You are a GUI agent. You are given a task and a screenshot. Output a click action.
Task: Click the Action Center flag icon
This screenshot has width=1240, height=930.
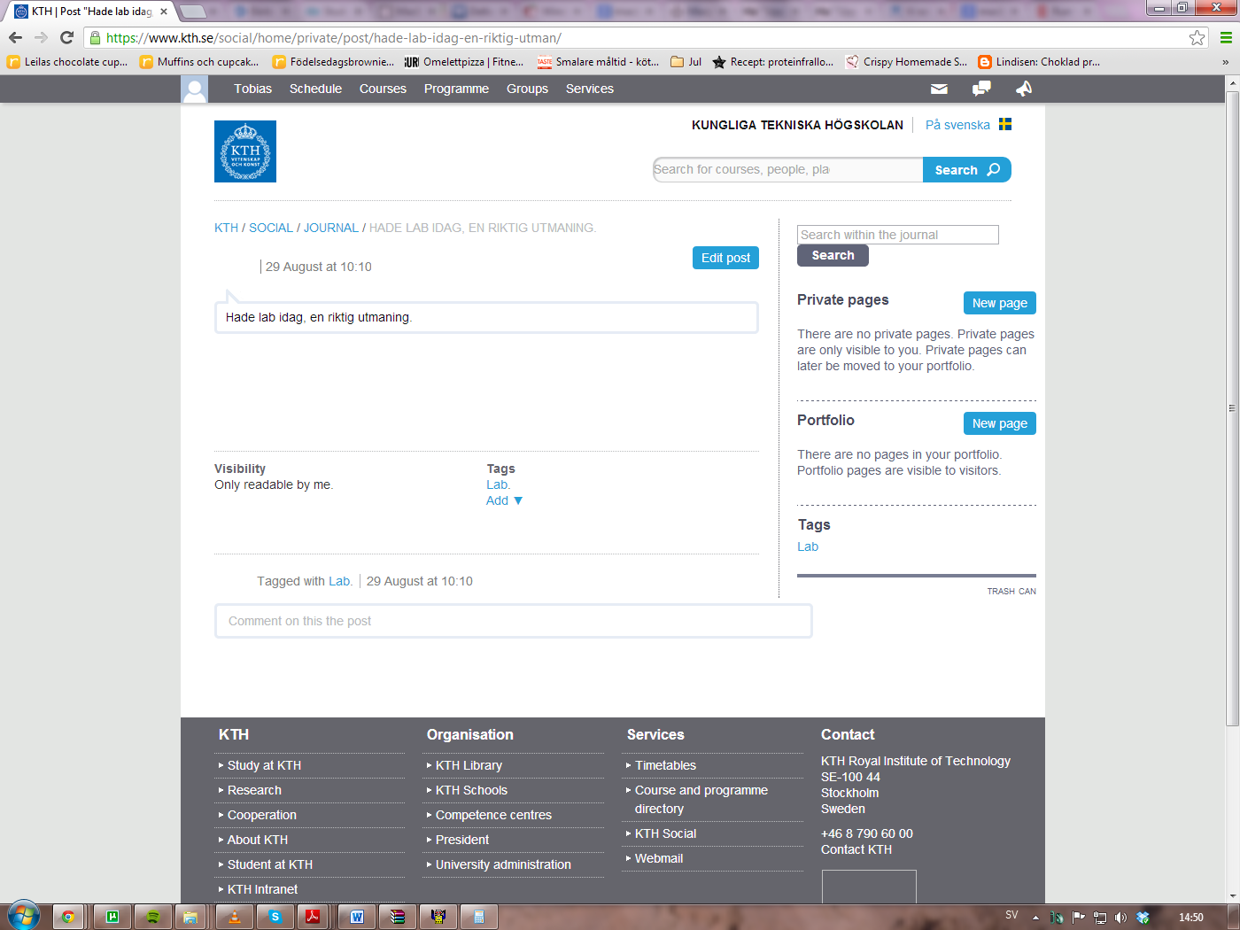pyautogui.click(x=1078, y=918)
